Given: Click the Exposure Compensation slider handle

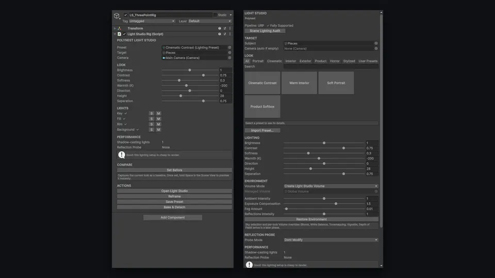Looking at the screenshot, I should point(336,204).
